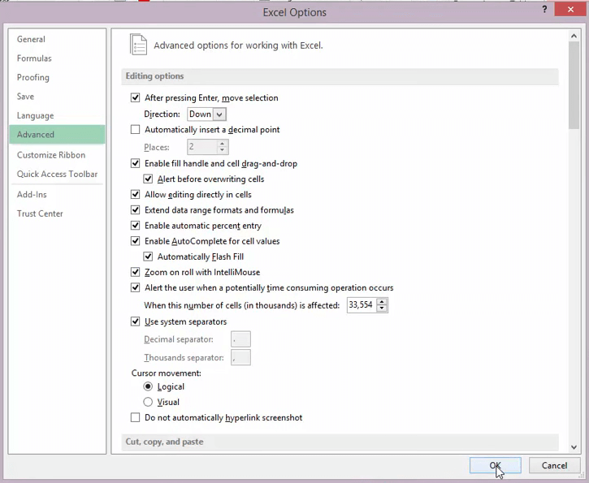Toggle After pressing Enter, move selection
The height and width of the screenshot is (483, 589).
point(135,98)
